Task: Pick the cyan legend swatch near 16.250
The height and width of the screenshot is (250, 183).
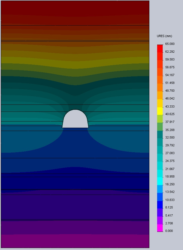Action: [x=160, y=181]
